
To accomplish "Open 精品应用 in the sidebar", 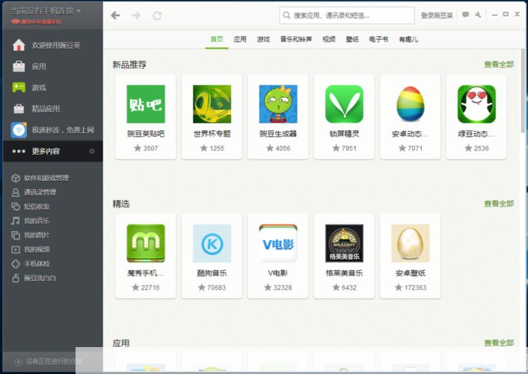I will point(53,108).
